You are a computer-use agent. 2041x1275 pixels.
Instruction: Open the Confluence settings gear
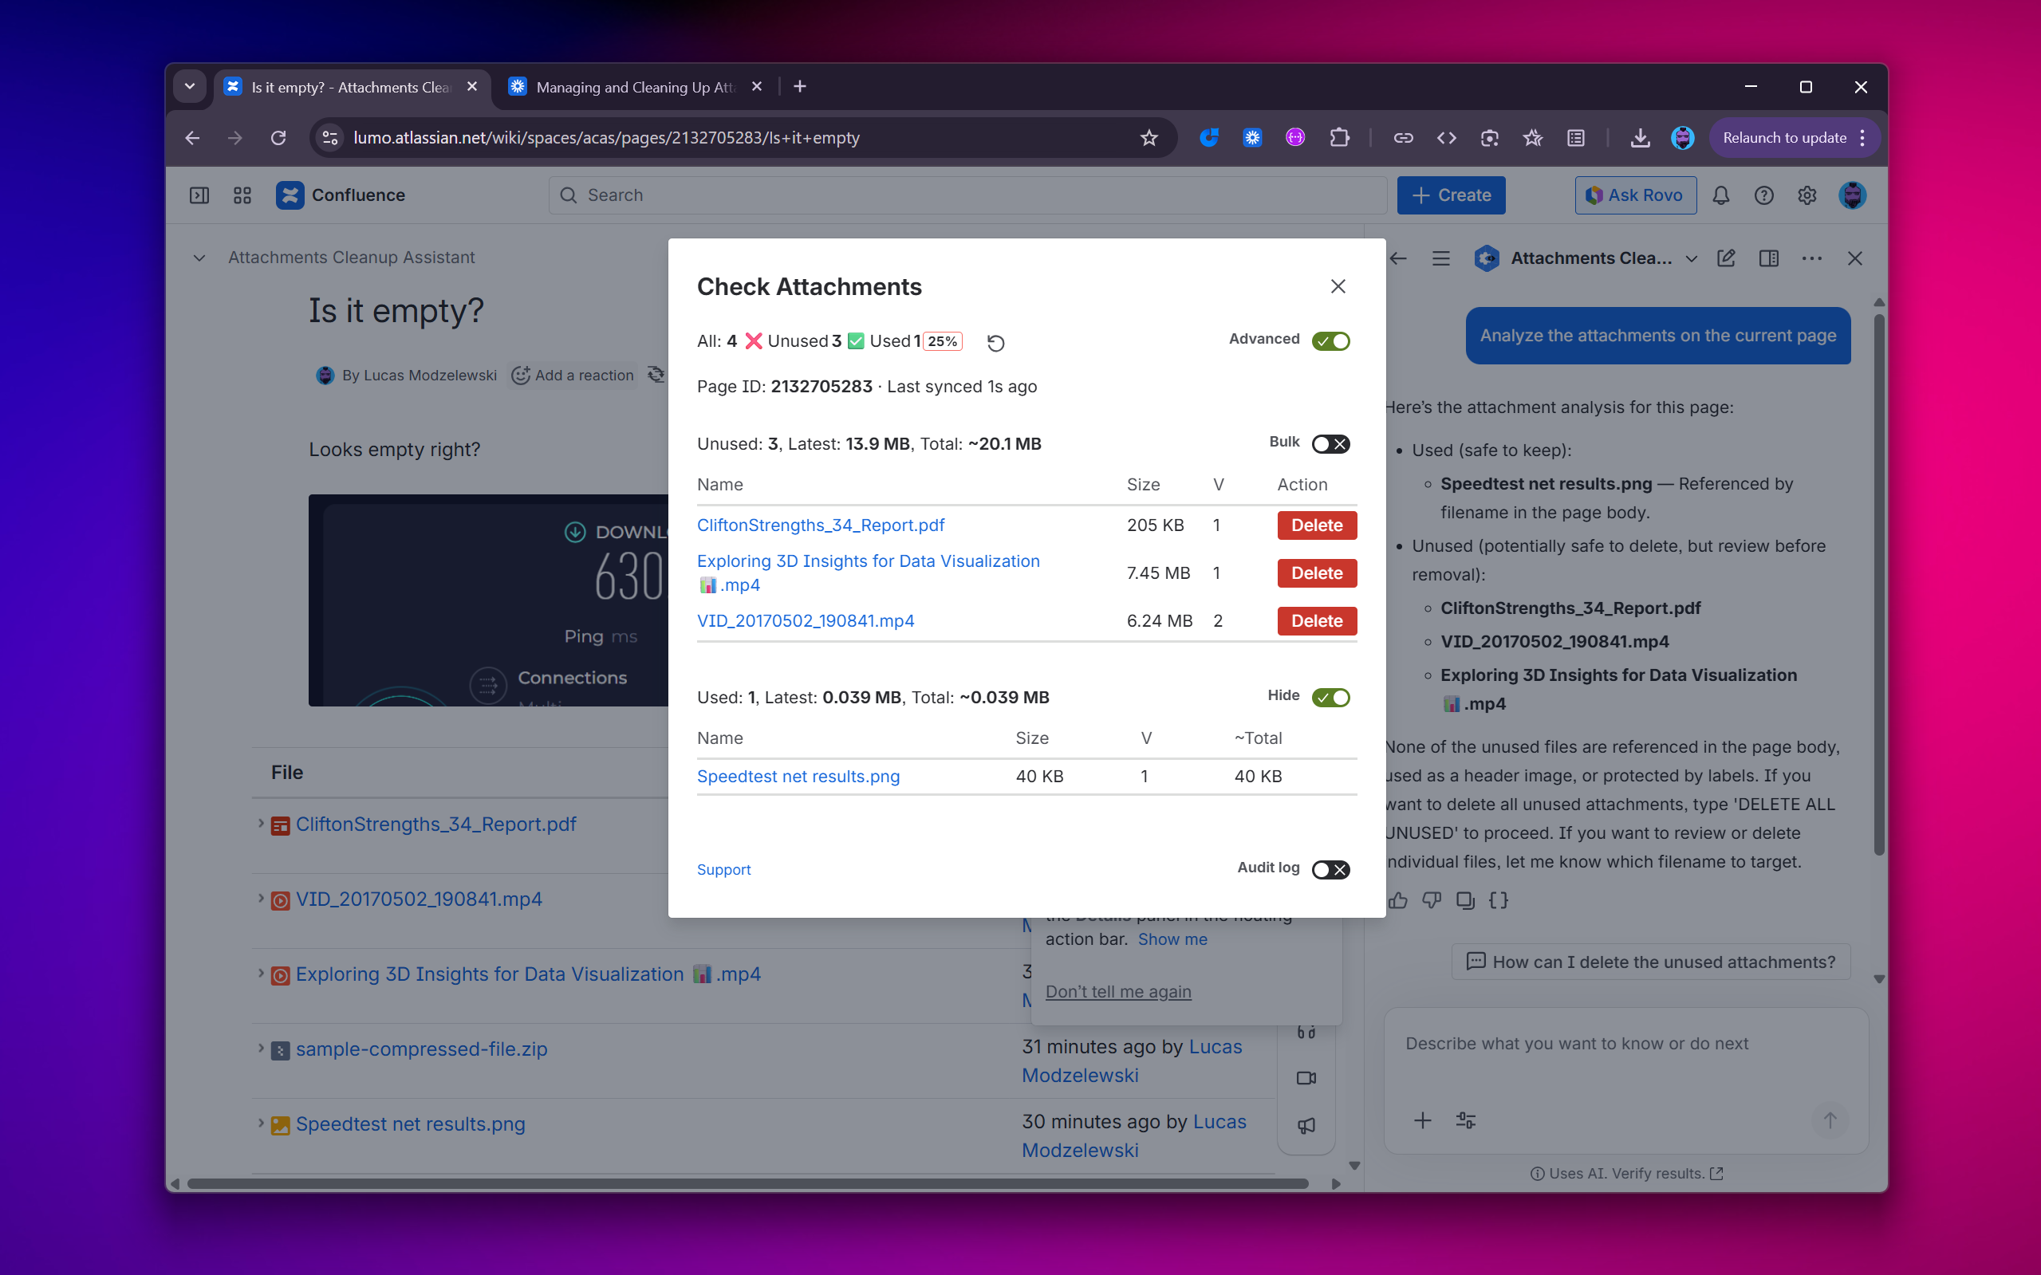(x=1807, y=195)
